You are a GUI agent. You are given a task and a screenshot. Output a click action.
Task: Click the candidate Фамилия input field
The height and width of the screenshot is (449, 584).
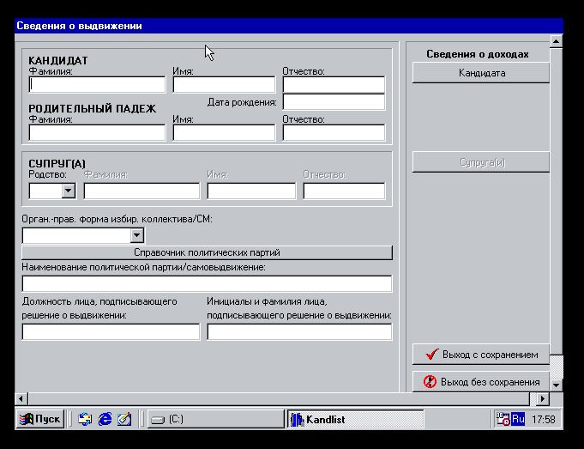97,85
